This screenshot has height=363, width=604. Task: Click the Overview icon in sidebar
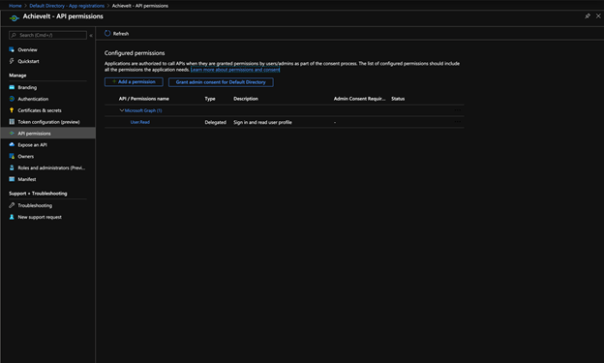point(12,49)
